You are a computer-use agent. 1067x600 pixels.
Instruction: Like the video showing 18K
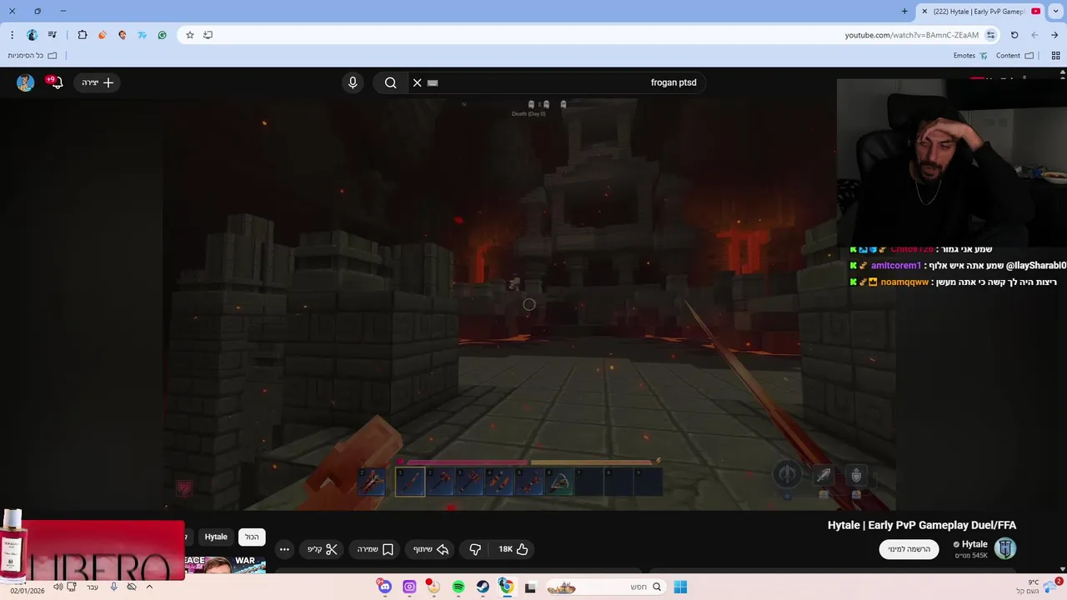pyautogui.click(x=513, y=549)
